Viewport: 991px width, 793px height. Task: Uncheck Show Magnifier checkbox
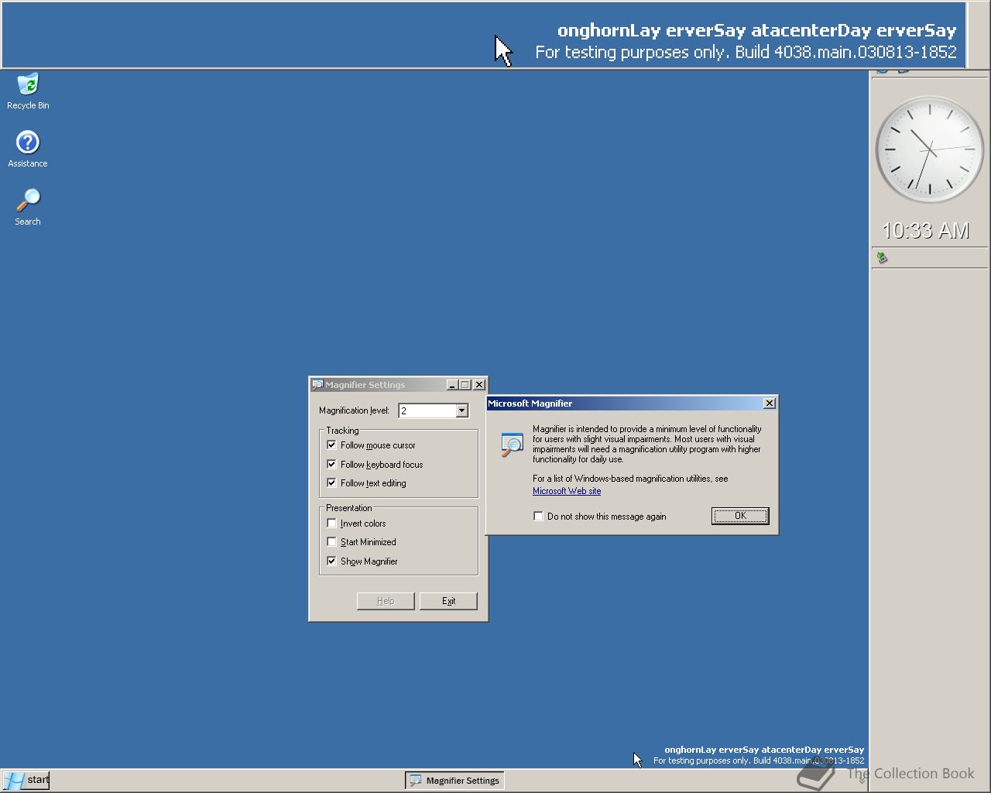click(331, 561)
